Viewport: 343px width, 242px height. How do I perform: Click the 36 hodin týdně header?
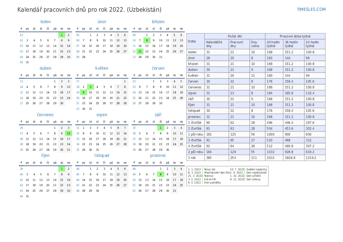pyautogui.click(x=294, y=44)
